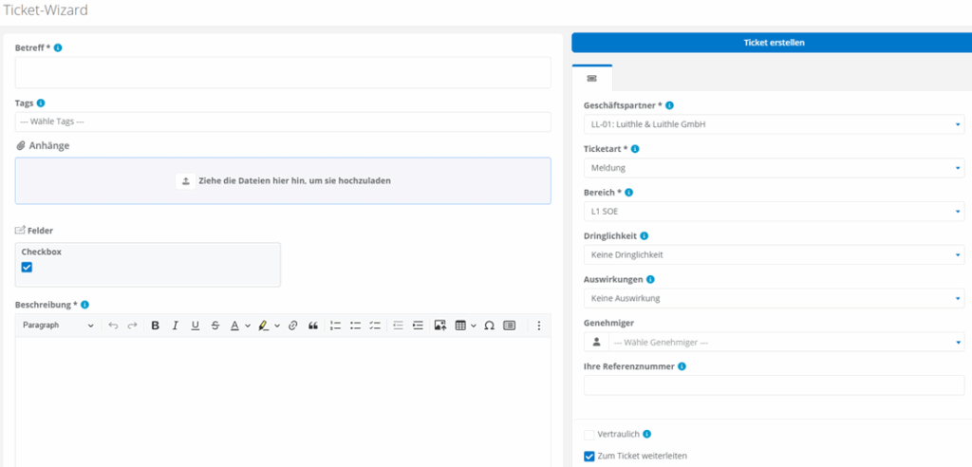Image resolution: width=972 pixels, height=467 pixels.
Task: Create a numbered list
Action: [x=335, y=326]
